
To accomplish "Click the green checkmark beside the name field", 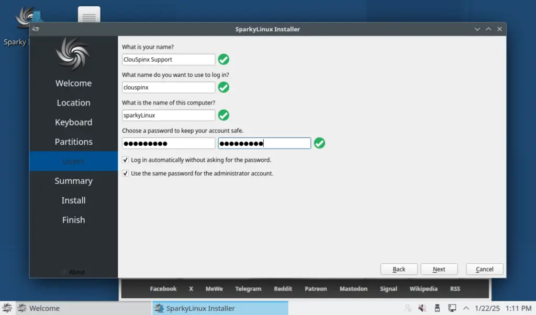I will click(x=224, y=60).
